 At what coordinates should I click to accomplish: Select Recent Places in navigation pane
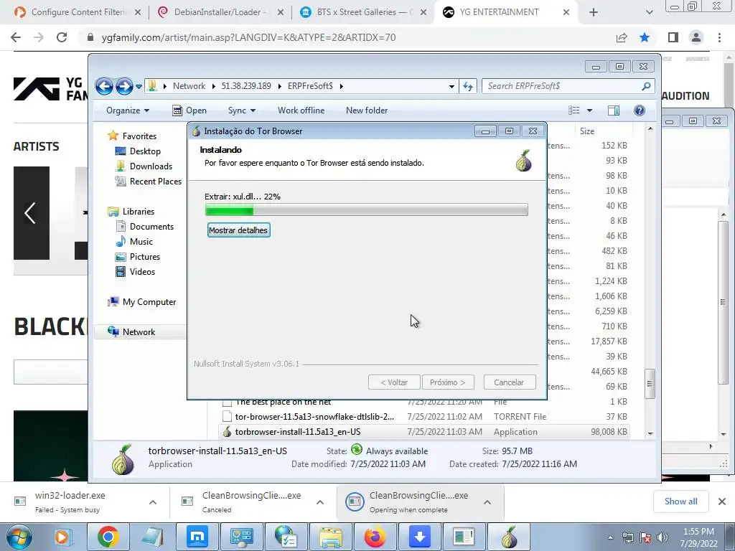(x=155, y=182)
